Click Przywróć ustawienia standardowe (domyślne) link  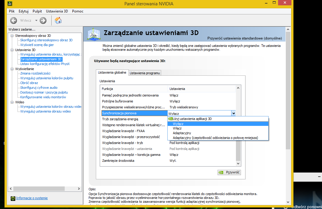[245, 38]
